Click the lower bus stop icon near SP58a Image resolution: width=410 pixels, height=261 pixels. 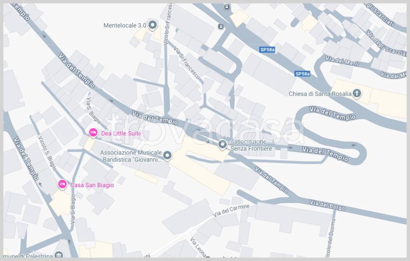[x=221, y=26]
